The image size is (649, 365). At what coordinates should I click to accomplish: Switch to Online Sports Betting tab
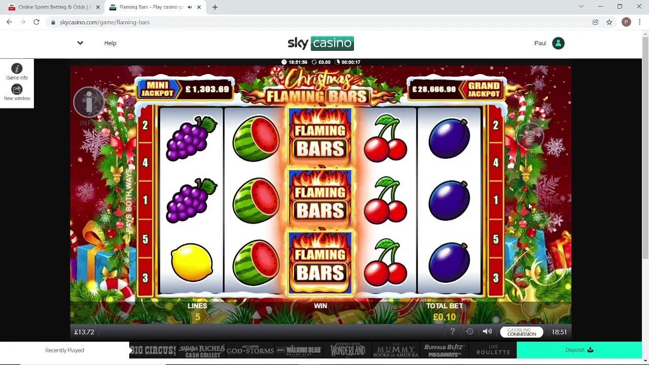tap(54, 7)
